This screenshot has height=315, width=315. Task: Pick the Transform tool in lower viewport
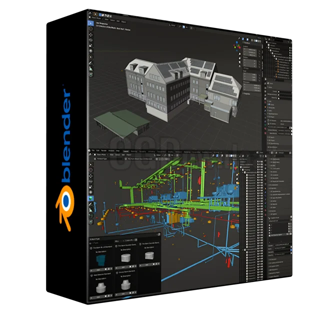91,192
